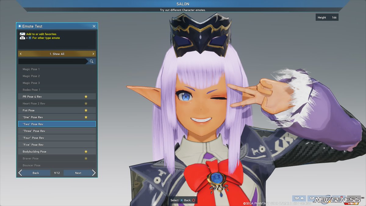Toggle favorite star on Heart Pose 2 Rev
Image resolution: width=366 pixels, height=206 pixels.
pyautogui.click(x=86, y=103)
